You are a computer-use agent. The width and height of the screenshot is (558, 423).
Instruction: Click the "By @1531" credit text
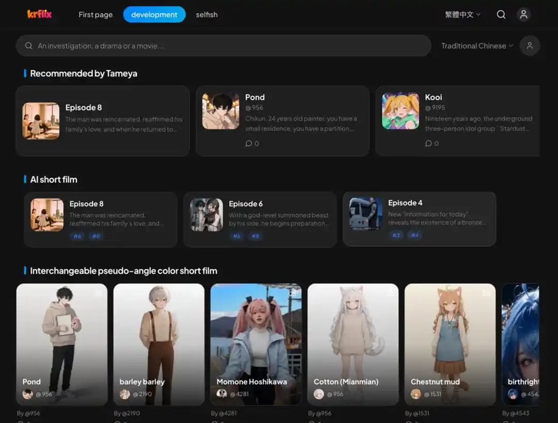pos(417,413)
